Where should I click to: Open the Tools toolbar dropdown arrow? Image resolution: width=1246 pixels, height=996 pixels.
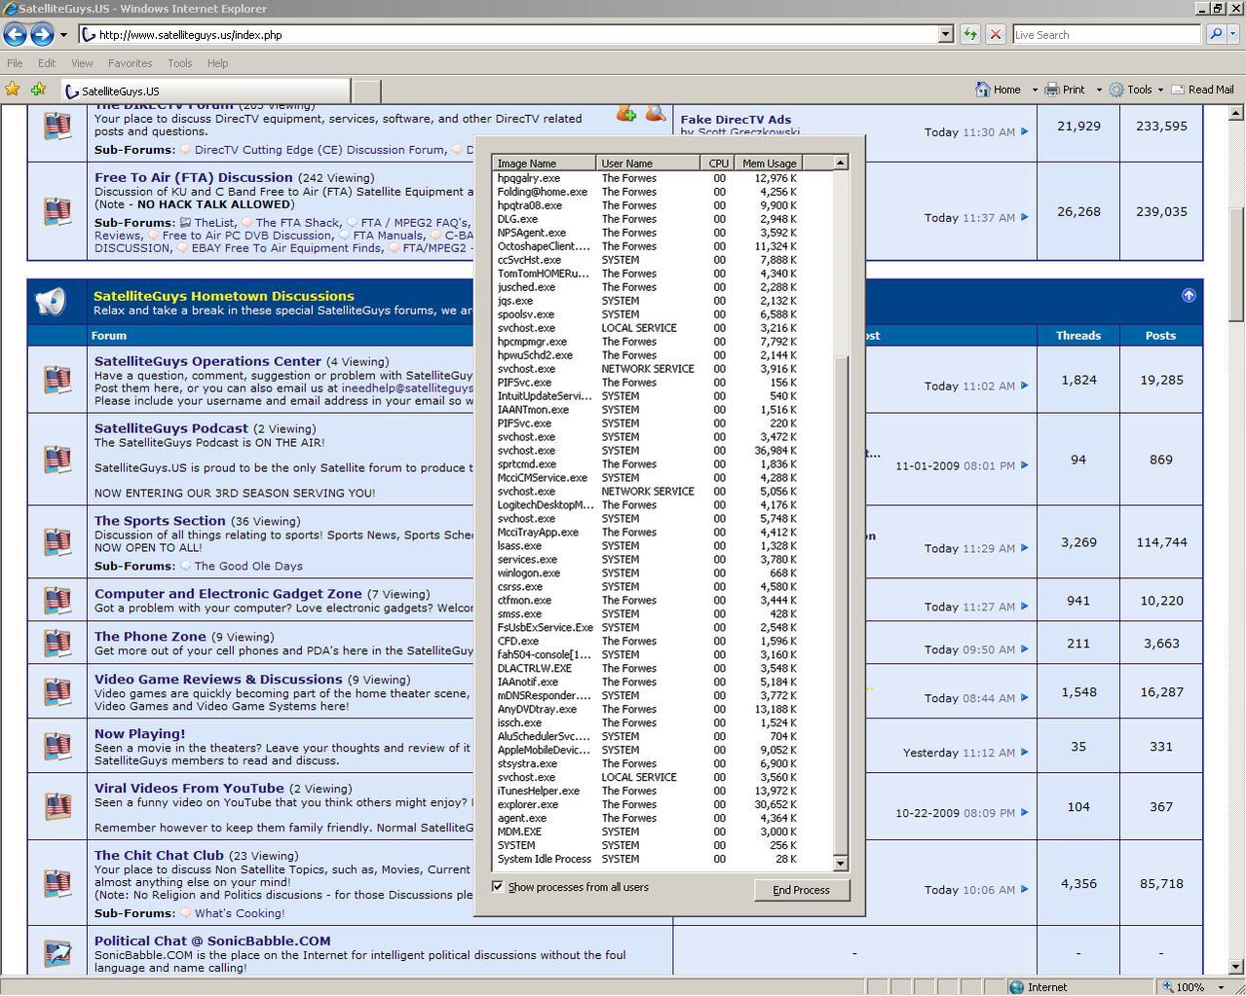(1160, 90)
